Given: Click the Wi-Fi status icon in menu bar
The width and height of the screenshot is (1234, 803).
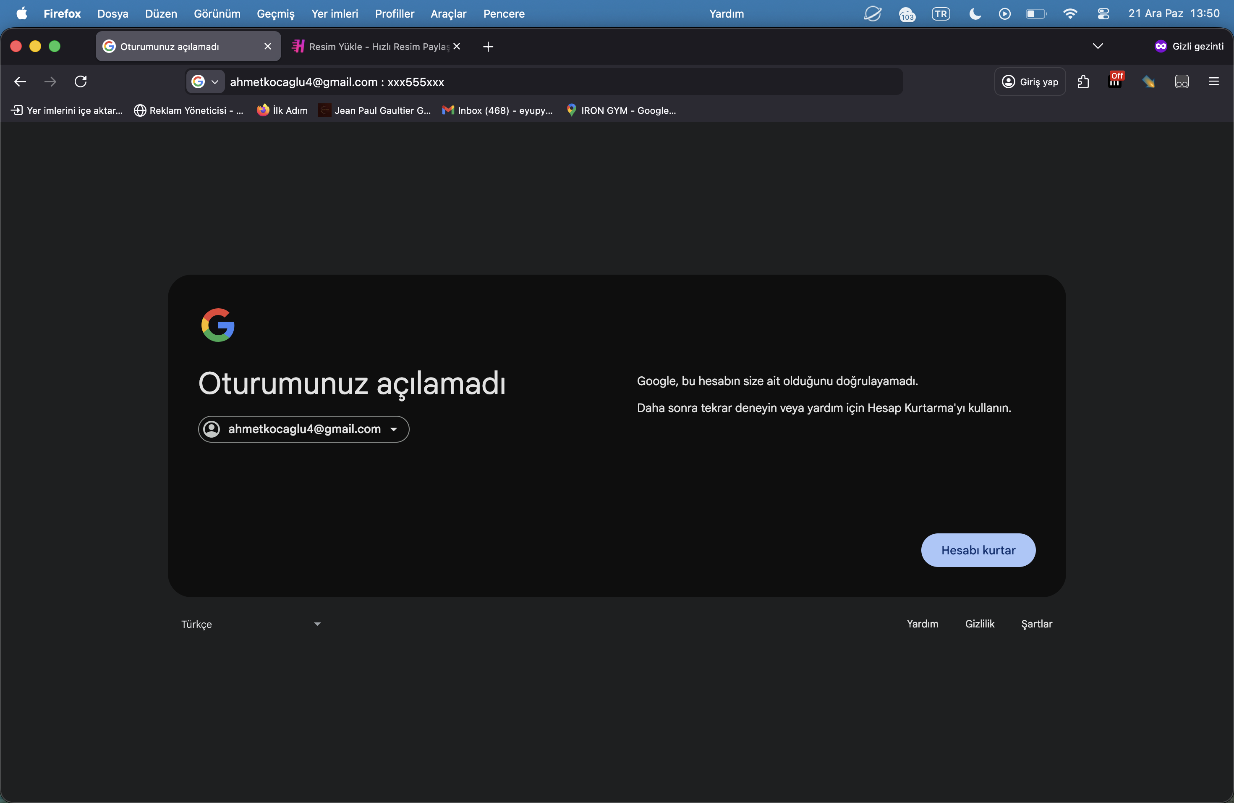Looking at the screenshot, I should (1069, 13).
